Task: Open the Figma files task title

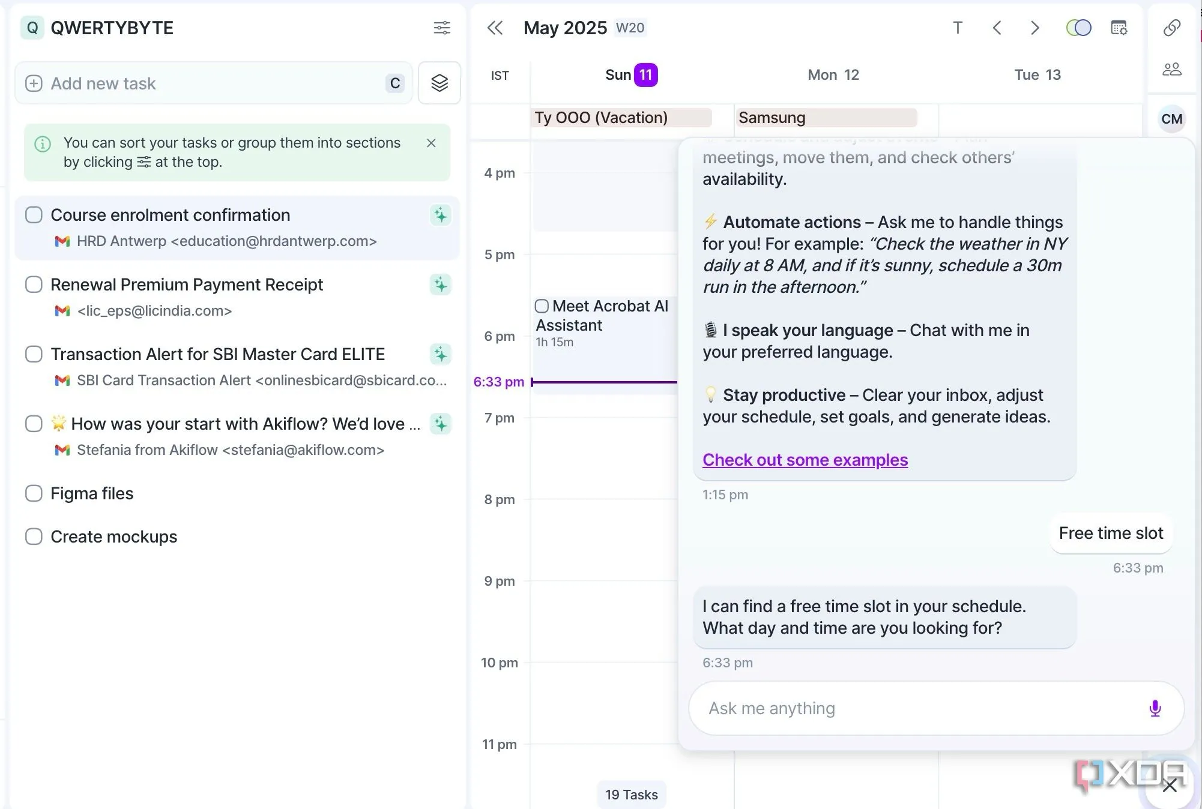Action: (x=92, y=493)
